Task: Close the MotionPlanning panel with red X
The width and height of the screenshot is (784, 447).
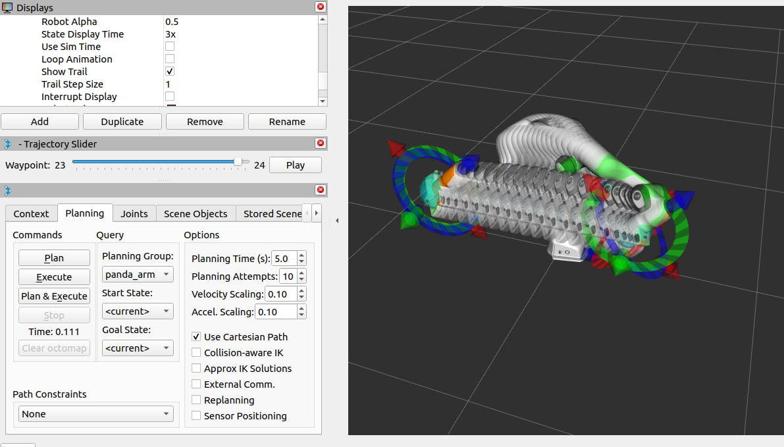Action: [321, 190]
